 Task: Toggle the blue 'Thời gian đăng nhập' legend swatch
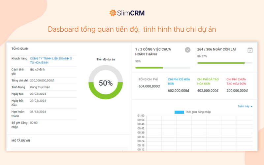pyautogui.click(x=179, y=112)
